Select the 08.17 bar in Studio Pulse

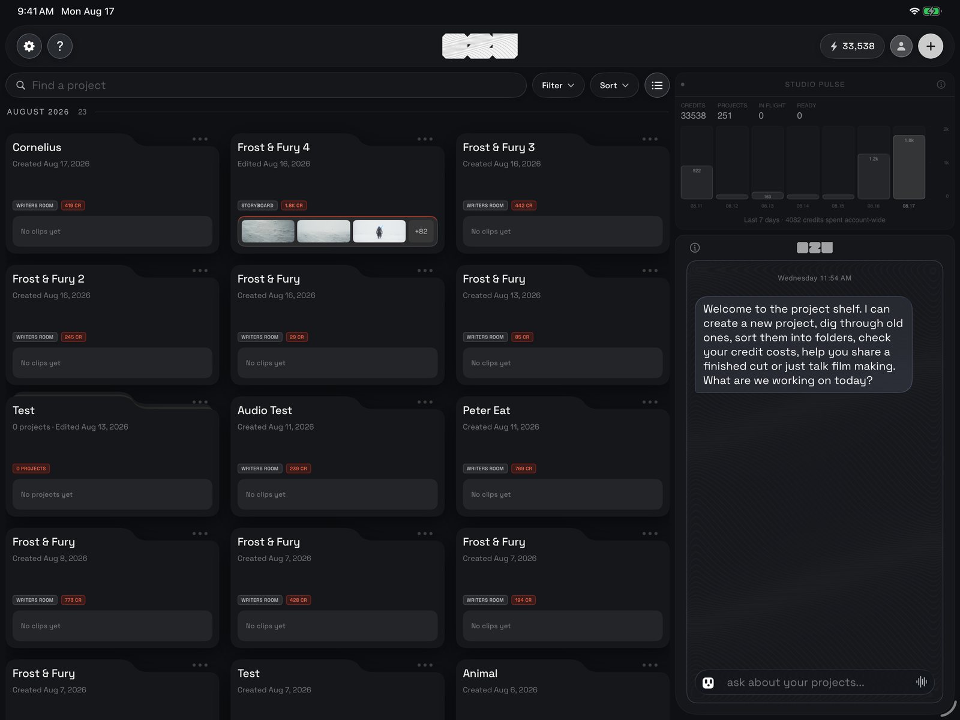[909, 167]
